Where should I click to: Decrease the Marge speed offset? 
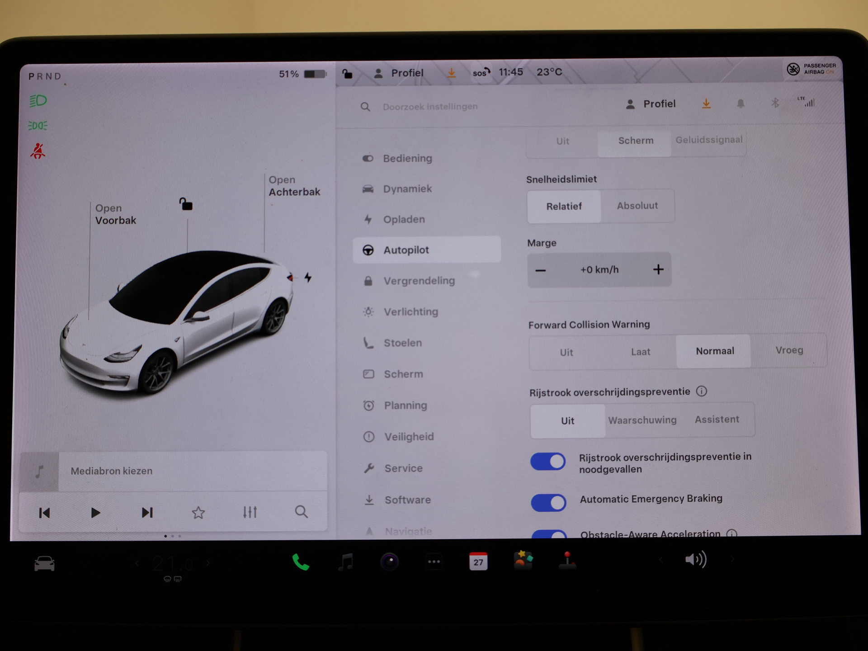coord(541,270)
